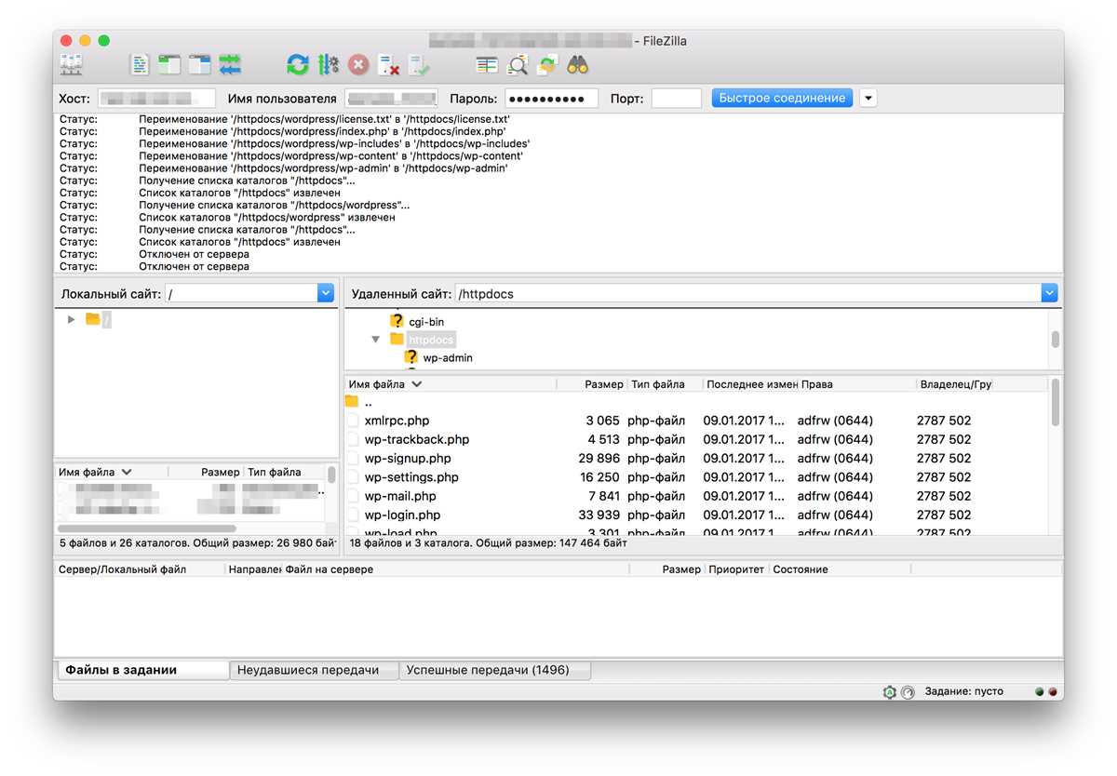Image resolution: width=1117 pixels, height=776 pixels.
Task: Toggle synchronized browsing icon
Action: pos(547,65)
